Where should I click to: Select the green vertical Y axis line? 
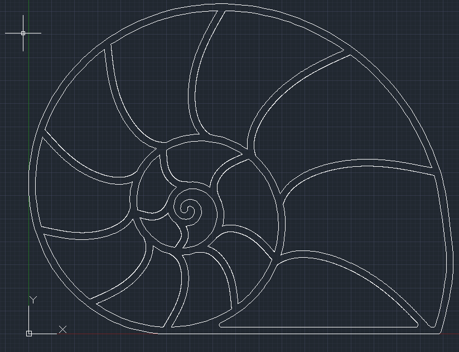click(28, 152)
